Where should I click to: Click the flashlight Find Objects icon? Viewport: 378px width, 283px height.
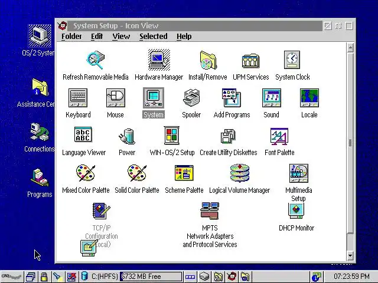58,277
